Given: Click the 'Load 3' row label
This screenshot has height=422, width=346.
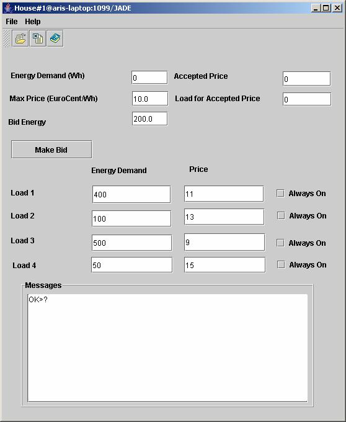Looking at the screenshot, I should (22, 240).
